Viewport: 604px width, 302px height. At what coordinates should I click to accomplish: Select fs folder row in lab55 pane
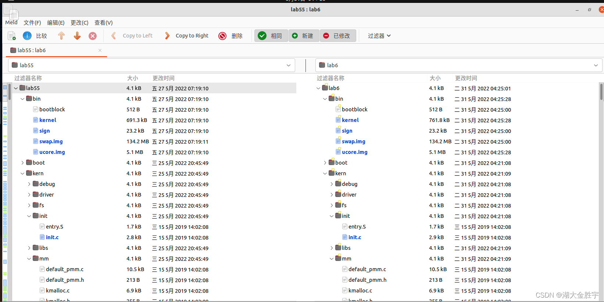(x=154, y=205)
